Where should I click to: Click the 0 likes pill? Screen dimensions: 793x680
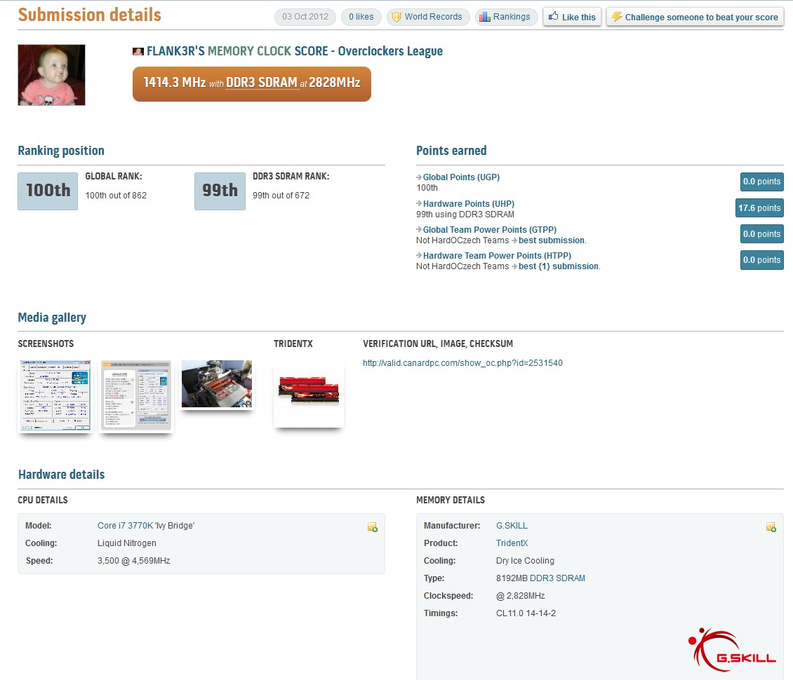pyautogui.click(x=361, y=17)
